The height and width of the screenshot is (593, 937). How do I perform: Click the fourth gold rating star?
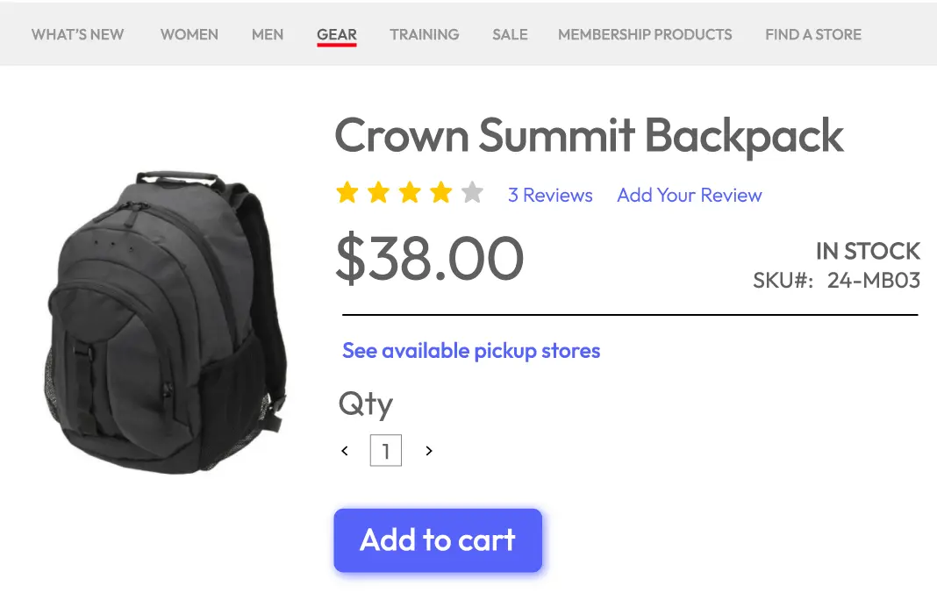click(x=440, y=192)
